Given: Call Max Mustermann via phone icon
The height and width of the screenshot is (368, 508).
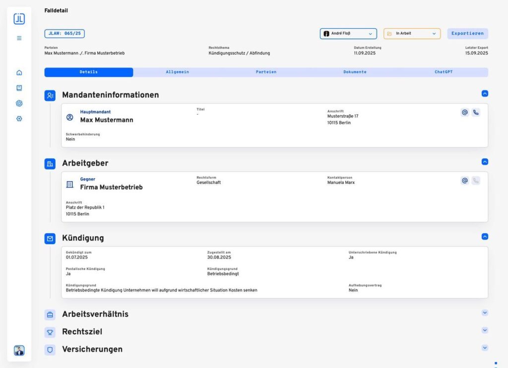Looking at the screenshot, I should coord(476,112).
